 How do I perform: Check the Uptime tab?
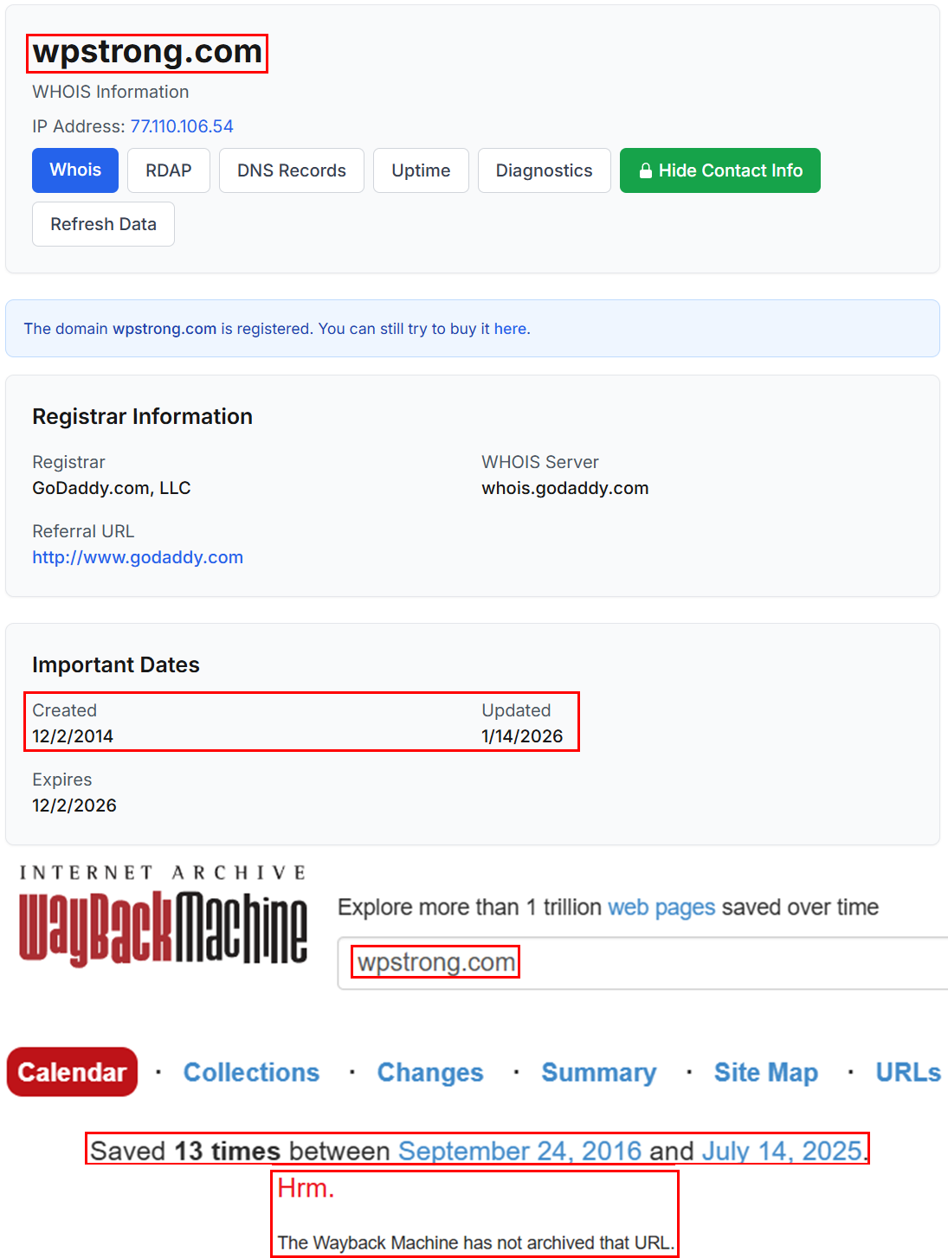coord(421,170)
